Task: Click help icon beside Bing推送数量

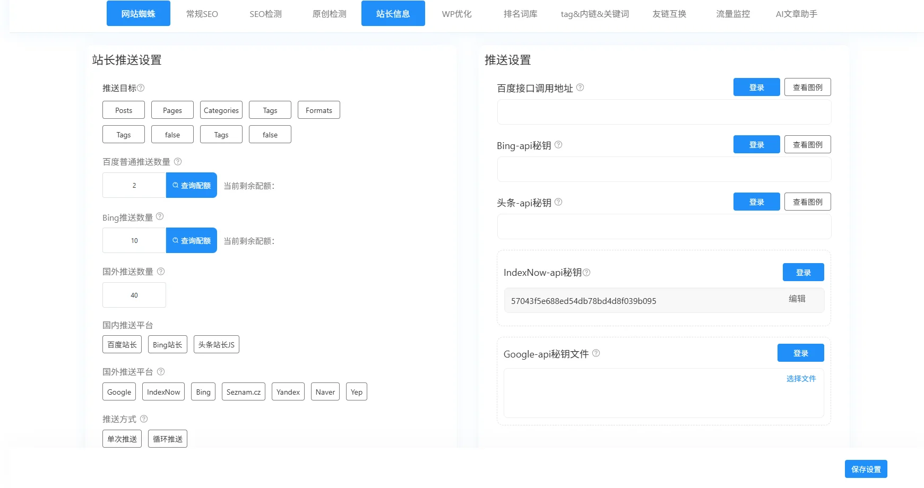Action: pos(160,216)
